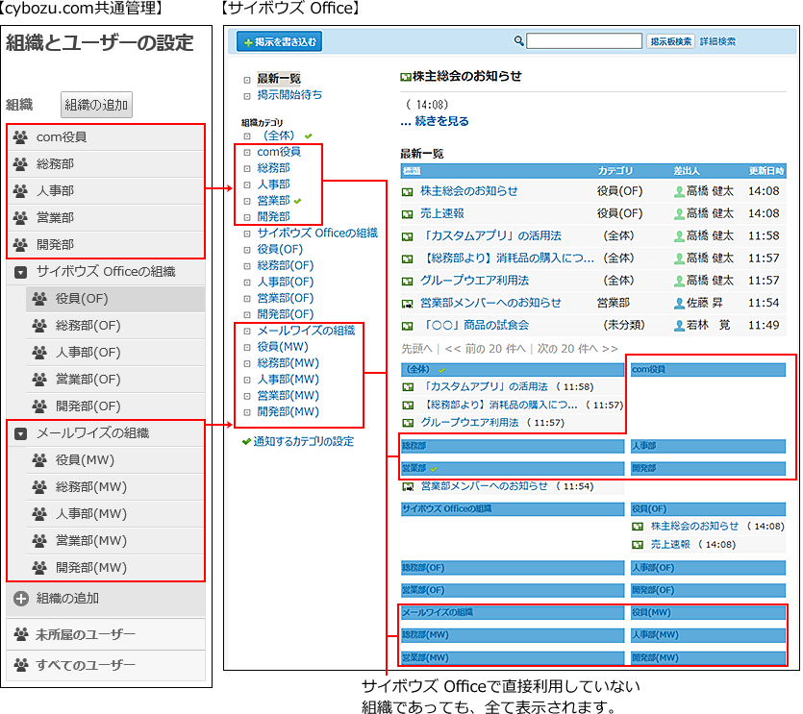Click the group icon next to 役員(MW)
This screenshot has height=714, width=803.
pos(40,459)
